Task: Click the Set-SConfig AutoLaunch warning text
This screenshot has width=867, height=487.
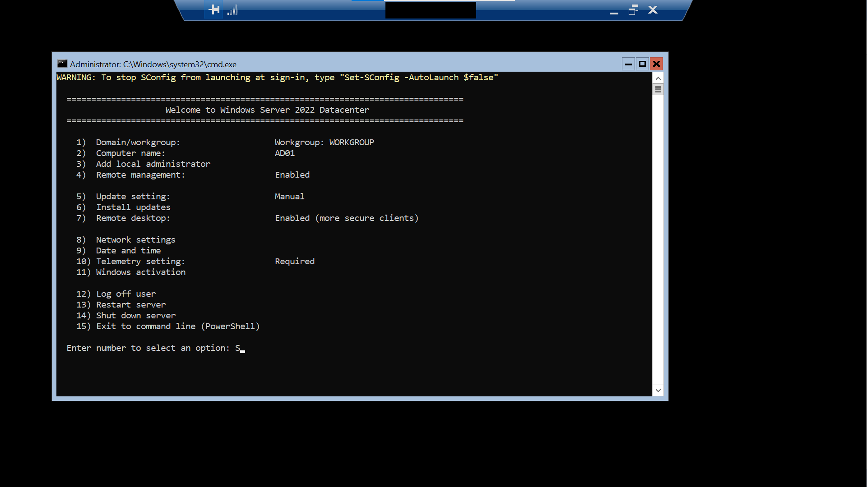Action: [x=277, y=77]
